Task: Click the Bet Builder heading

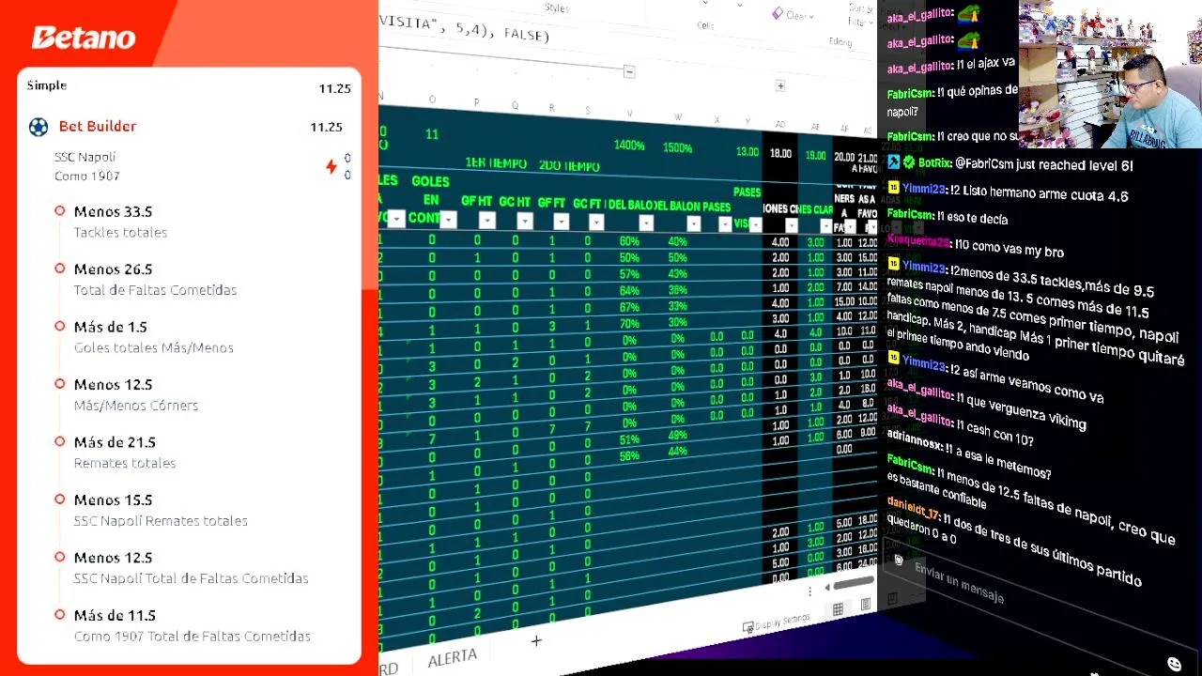Action: click(98, 127)
